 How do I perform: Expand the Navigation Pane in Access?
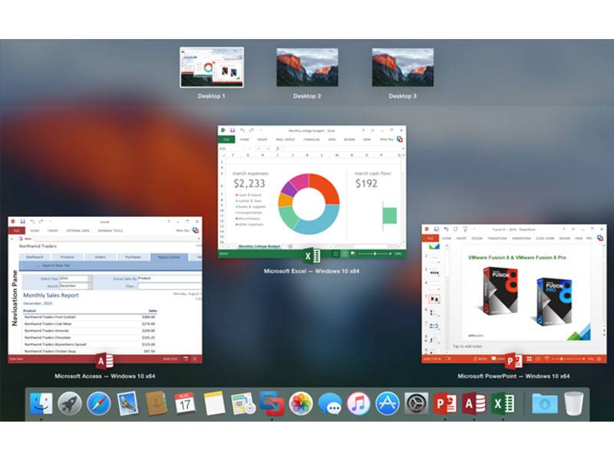(x=15, y=298)
